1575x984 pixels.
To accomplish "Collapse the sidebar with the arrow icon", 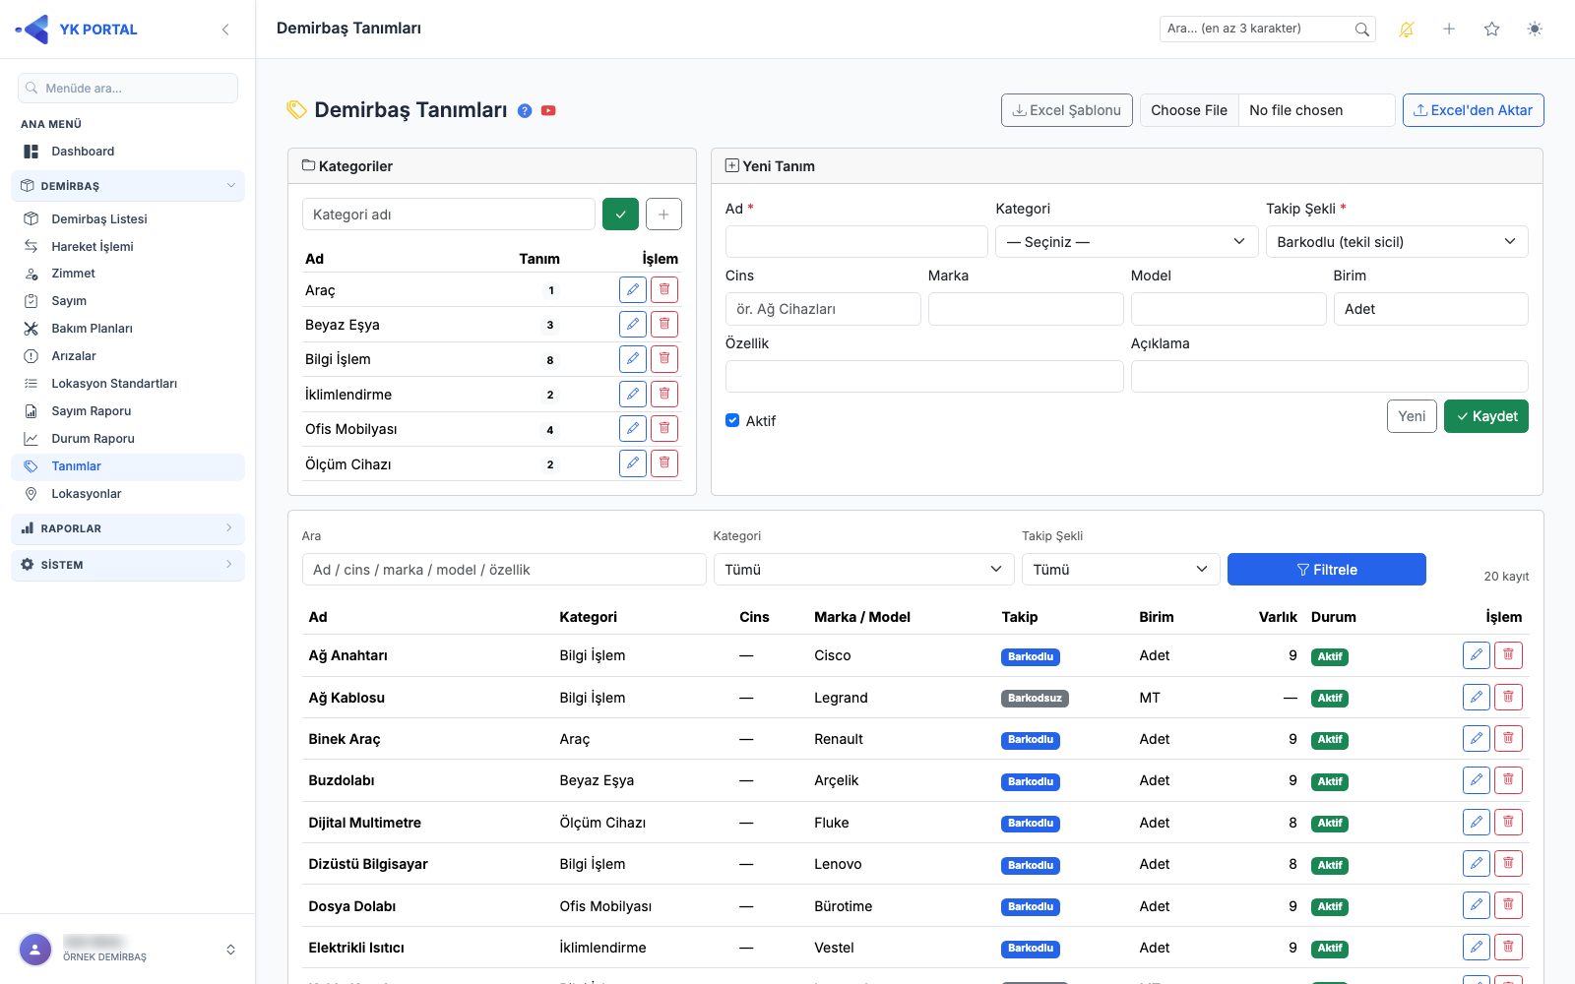I will (x=225, y=30).
